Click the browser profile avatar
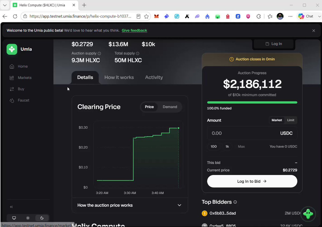Viewport: 322px width, 227px height. click(x=280, y=16)
